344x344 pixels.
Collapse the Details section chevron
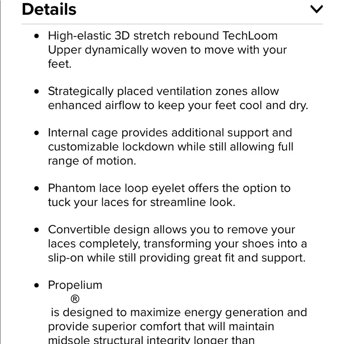(x=316, y=9)
